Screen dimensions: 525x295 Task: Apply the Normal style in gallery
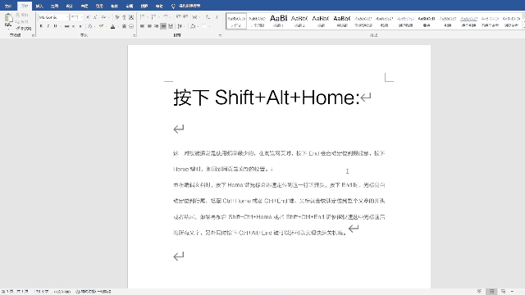(x=236, y=21)
